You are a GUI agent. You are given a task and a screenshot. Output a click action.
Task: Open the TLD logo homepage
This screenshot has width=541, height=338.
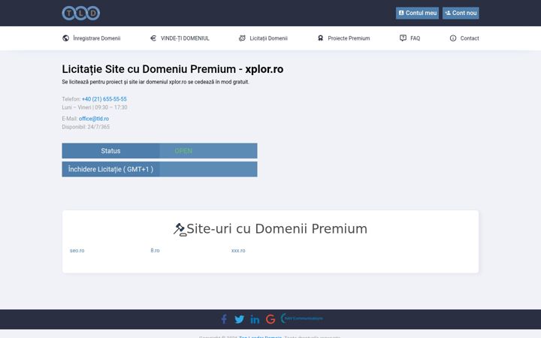[81, 13]
